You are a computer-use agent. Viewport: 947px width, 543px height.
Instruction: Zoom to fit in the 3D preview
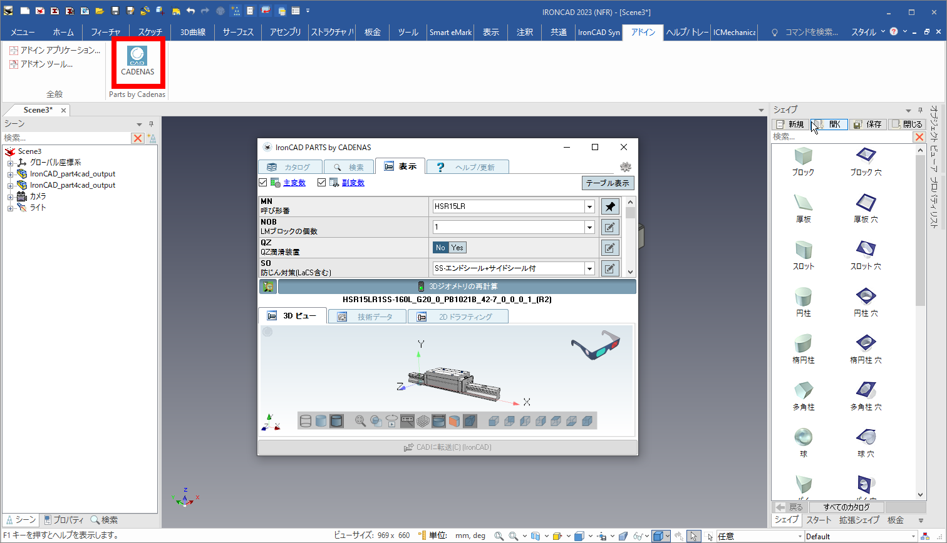(x=361, y=421)
